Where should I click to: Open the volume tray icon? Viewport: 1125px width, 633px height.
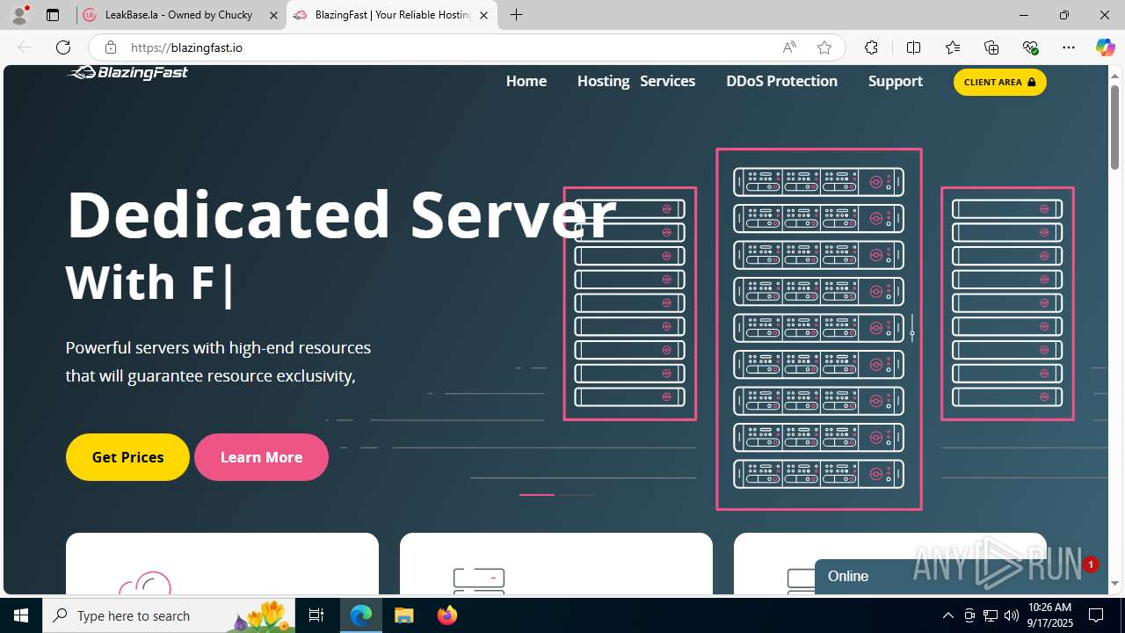[x=1012, y=615]
